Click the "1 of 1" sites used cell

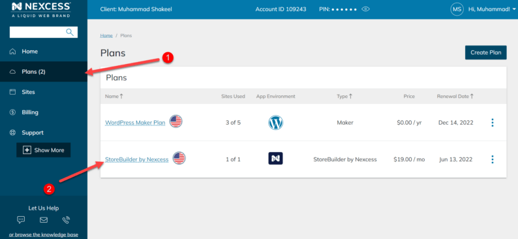tap(234, 159)
